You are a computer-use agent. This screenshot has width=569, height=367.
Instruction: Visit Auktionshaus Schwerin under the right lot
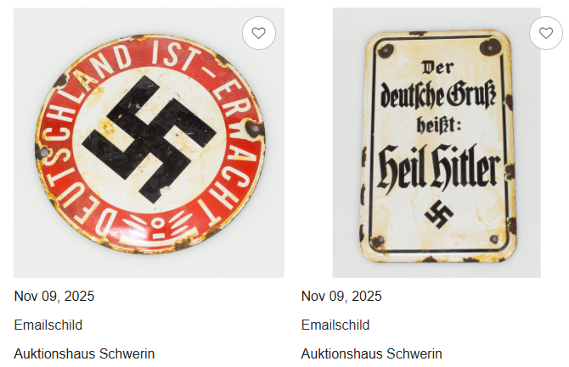pos(372,353)
